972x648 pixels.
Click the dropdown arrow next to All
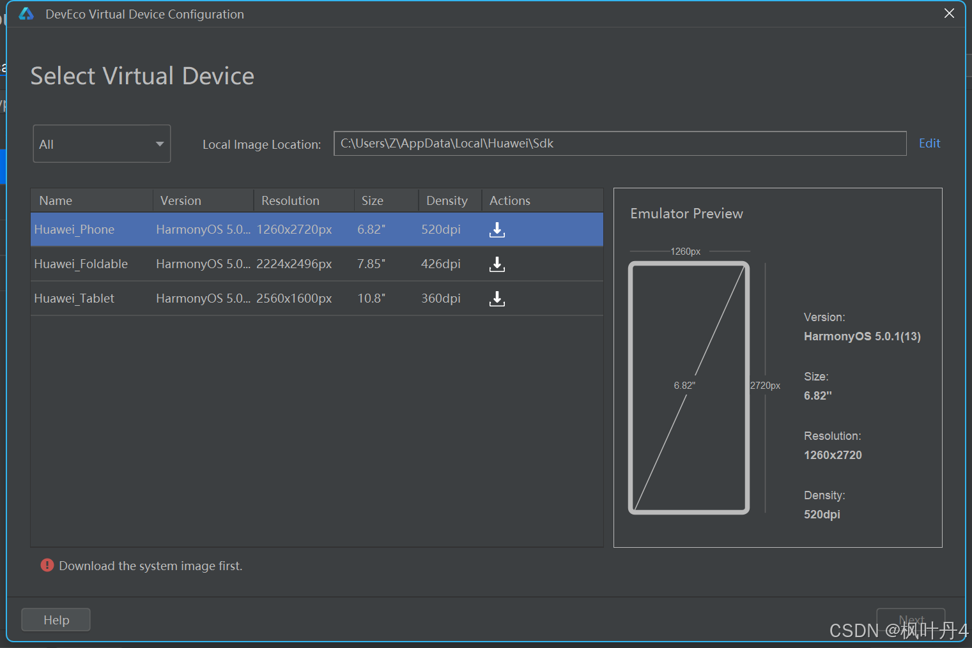click(160, 144)
